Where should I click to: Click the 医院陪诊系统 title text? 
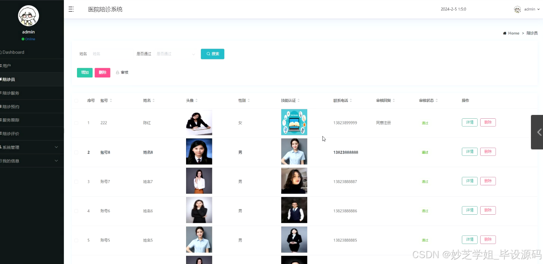(105, 9)
